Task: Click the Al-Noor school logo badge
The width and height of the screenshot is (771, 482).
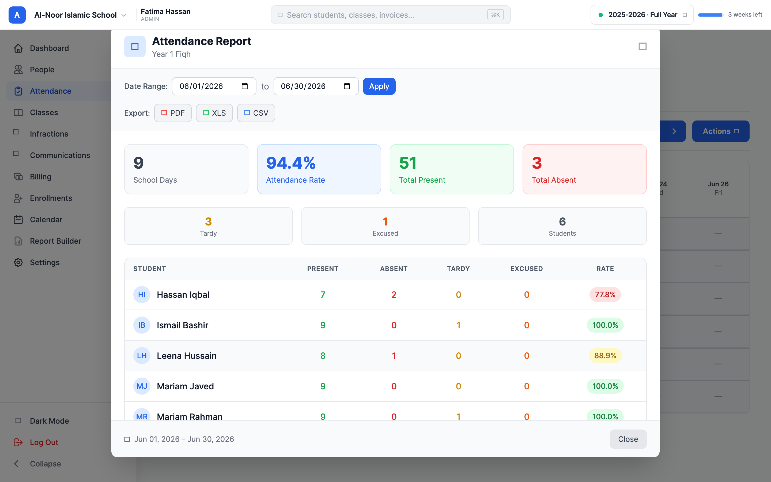Action: 17,15
